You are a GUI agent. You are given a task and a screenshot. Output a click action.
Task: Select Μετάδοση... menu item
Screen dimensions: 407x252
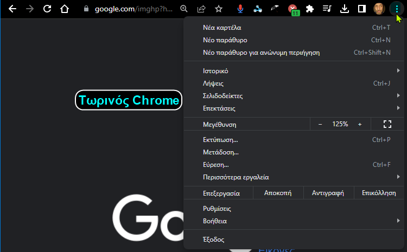pyautogui.click(x=294, y=152)
